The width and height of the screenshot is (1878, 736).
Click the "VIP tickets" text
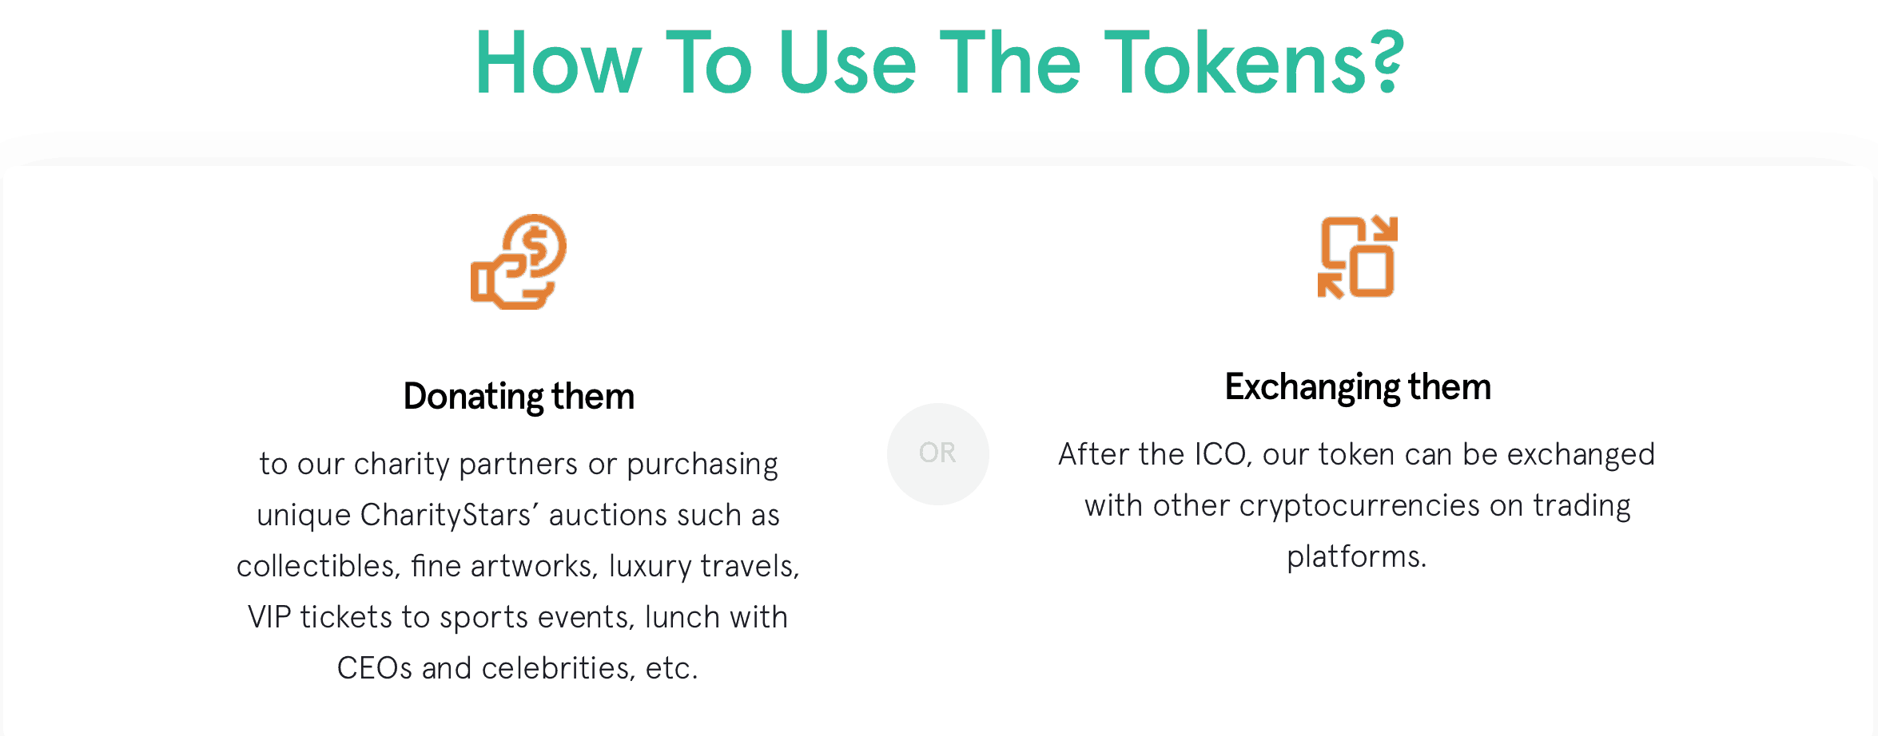click(x=320, y=617)
